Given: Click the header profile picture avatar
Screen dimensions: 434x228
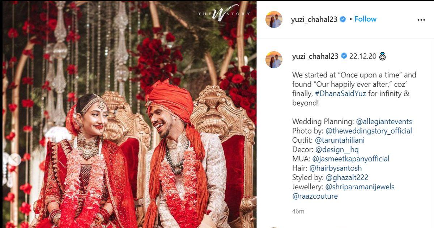Looking at the screenshot, I should pyautogui.click(x=274, y=20).
